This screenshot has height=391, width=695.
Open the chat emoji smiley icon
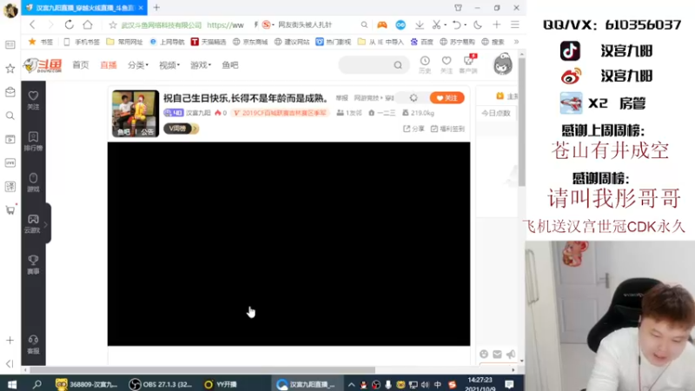coord(484,354)
